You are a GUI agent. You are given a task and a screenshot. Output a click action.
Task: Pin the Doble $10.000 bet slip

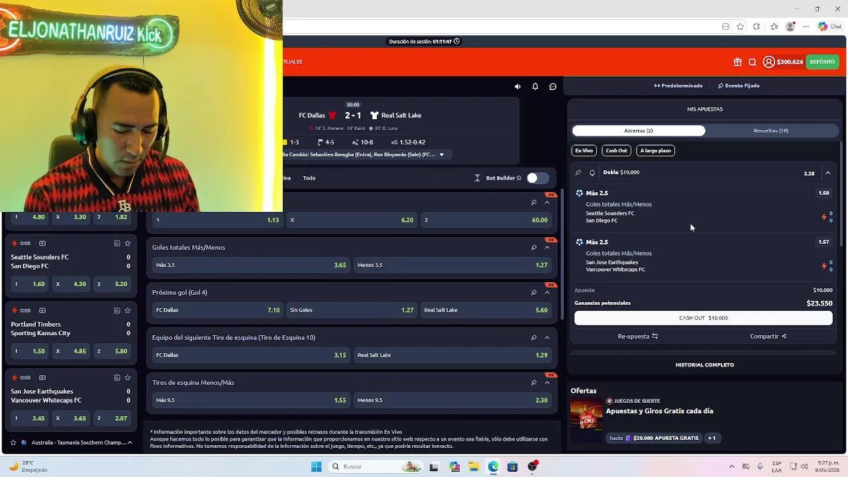(x=578, y=172)
